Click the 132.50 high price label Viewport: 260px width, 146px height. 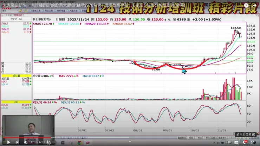click(x=235, y=28)
